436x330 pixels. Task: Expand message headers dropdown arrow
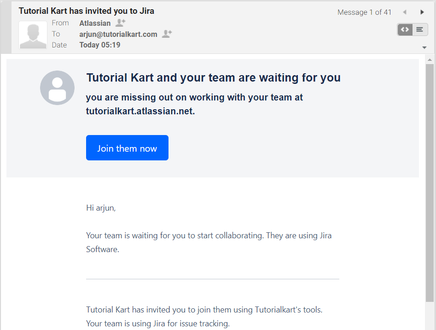coord(424,47)
